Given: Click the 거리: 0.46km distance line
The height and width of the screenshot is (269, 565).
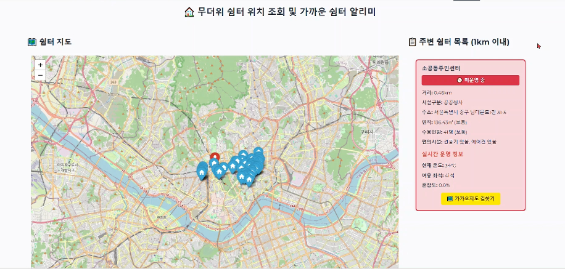Looking at the screenshot, I should [437, 93].
